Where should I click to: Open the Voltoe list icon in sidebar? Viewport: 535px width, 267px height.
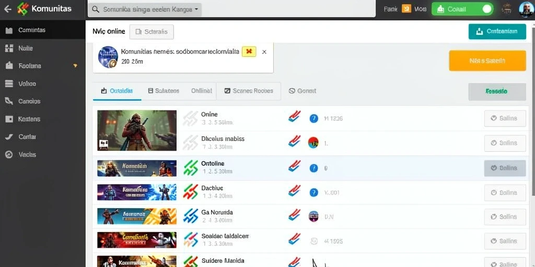click(9, 84)
